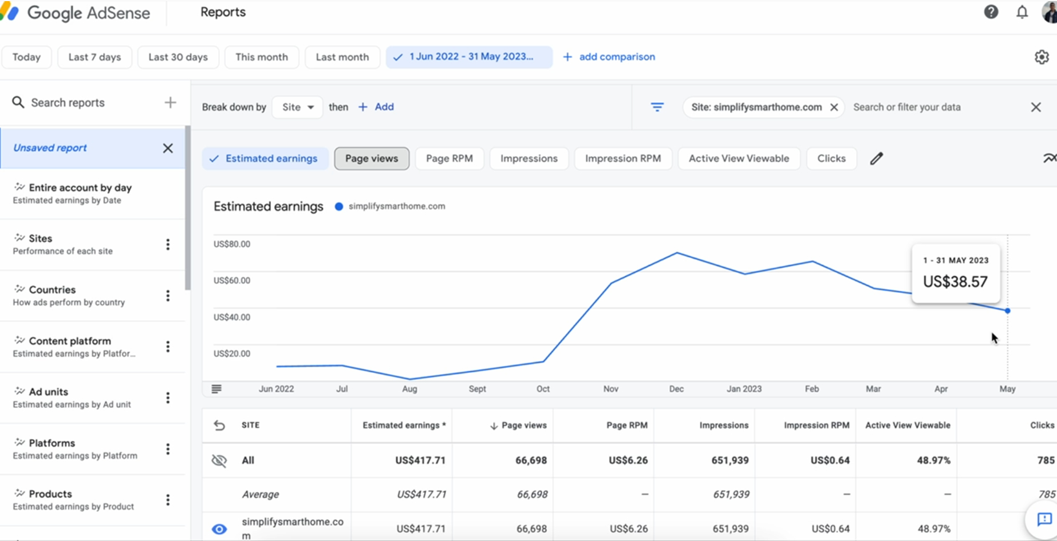Open options menu for Ad units report
This screenshot has height=541, width=1057.
(168, 398)
